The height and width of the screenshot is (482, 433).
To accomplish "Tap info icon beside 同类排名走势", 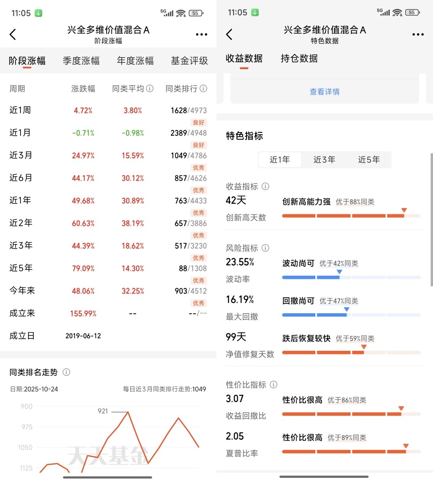I will click(x=66, y=372).
